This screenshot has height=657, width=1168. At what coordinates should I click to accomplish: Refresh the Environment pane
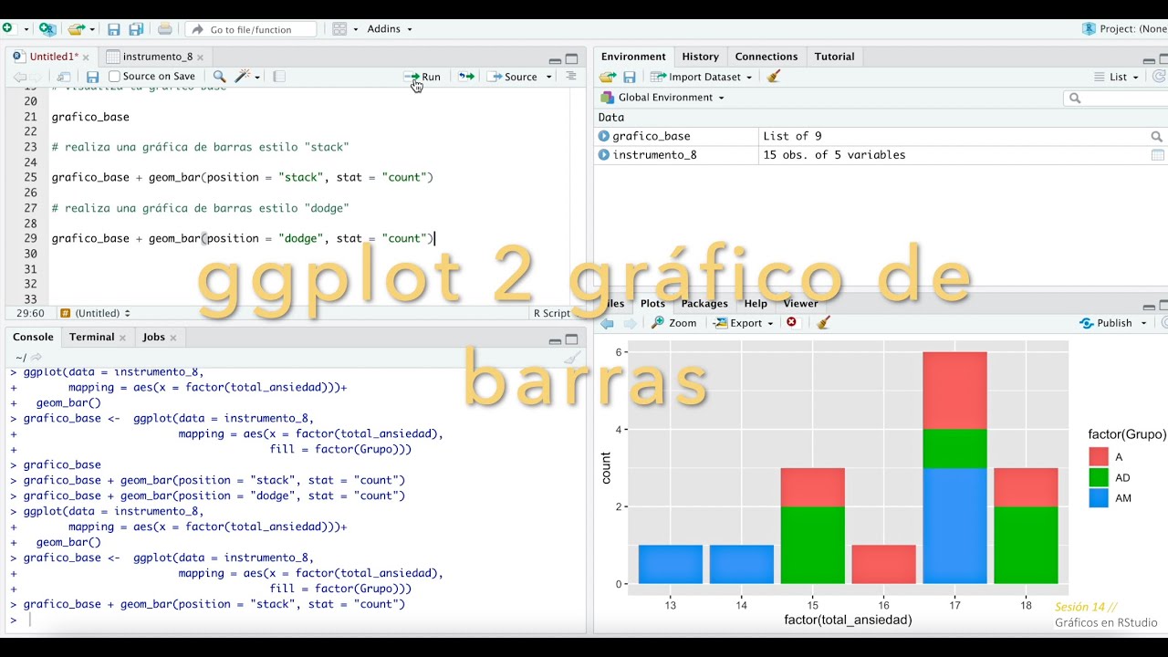pos(1159,77)
